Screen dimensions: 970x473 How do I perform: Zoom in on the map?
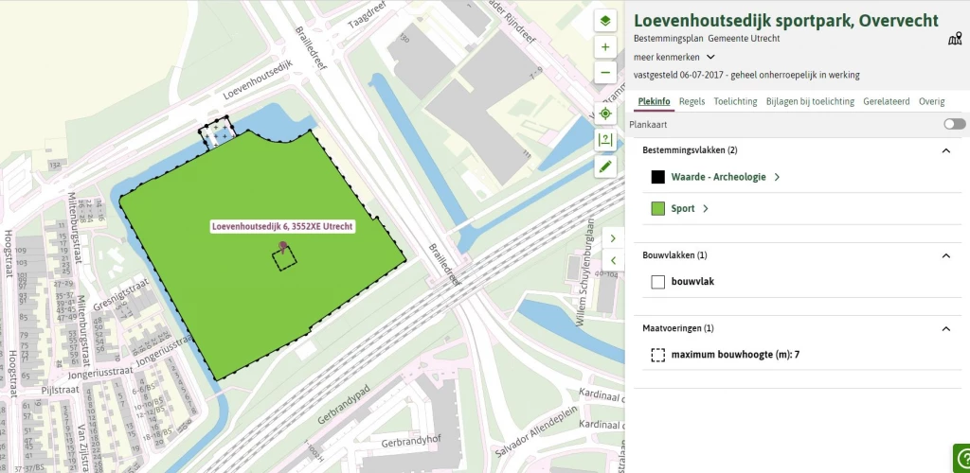coord(606,47)
